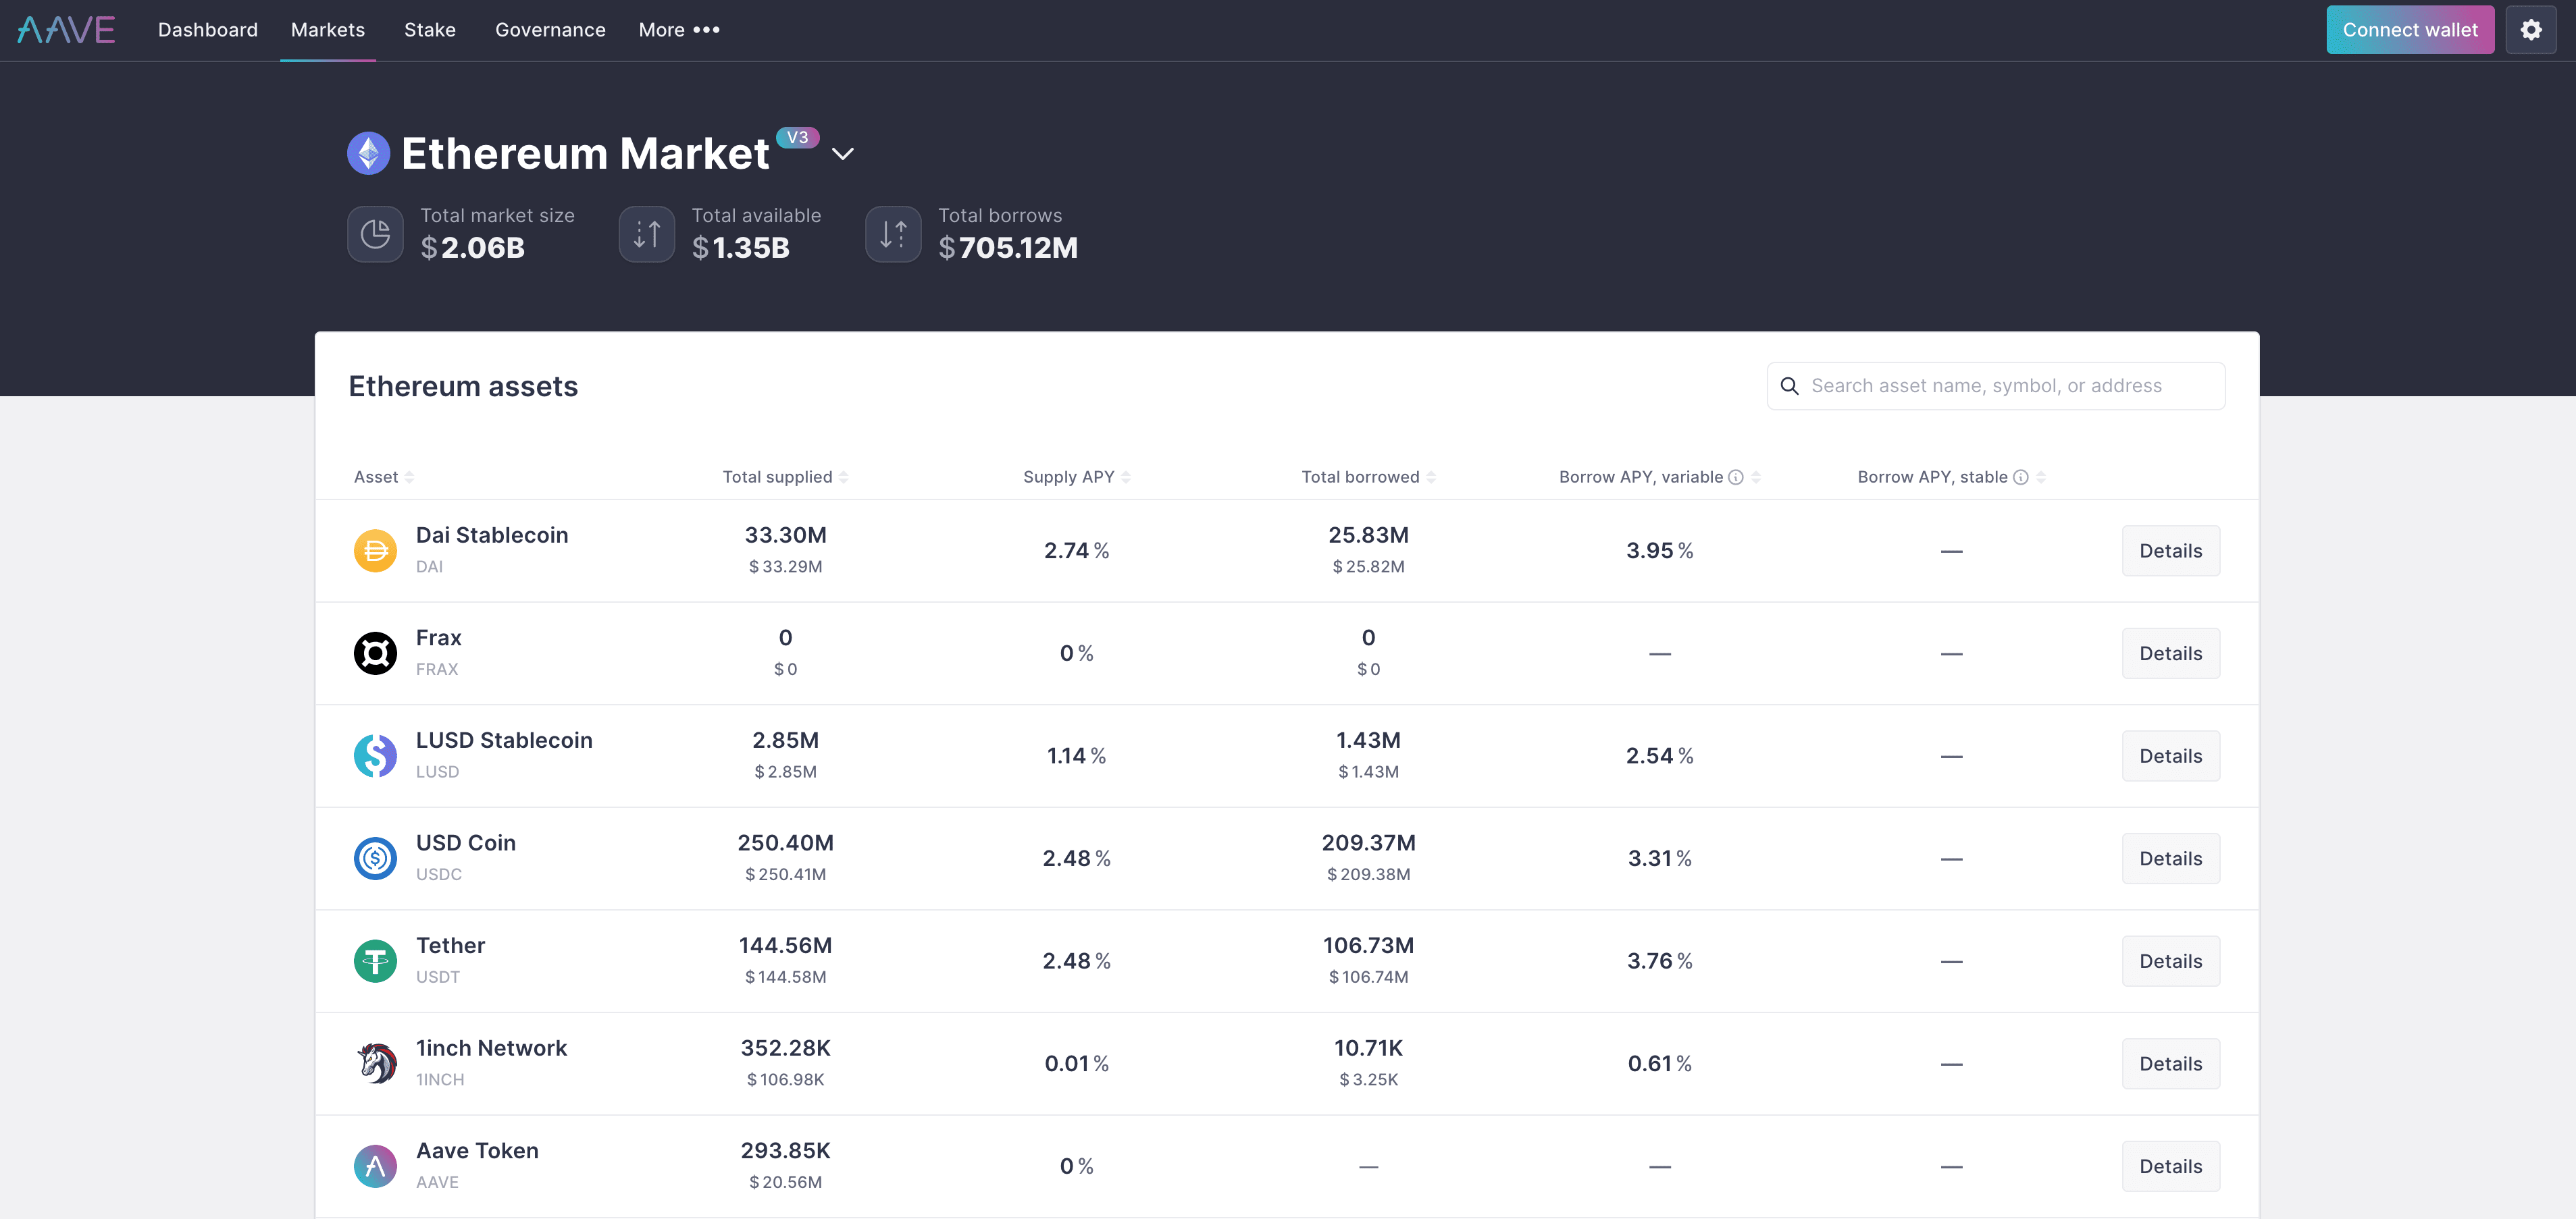This screenshot has height=1219, width=2576.
Task: Click the Tether token icon
Action: tap(375, 960)
